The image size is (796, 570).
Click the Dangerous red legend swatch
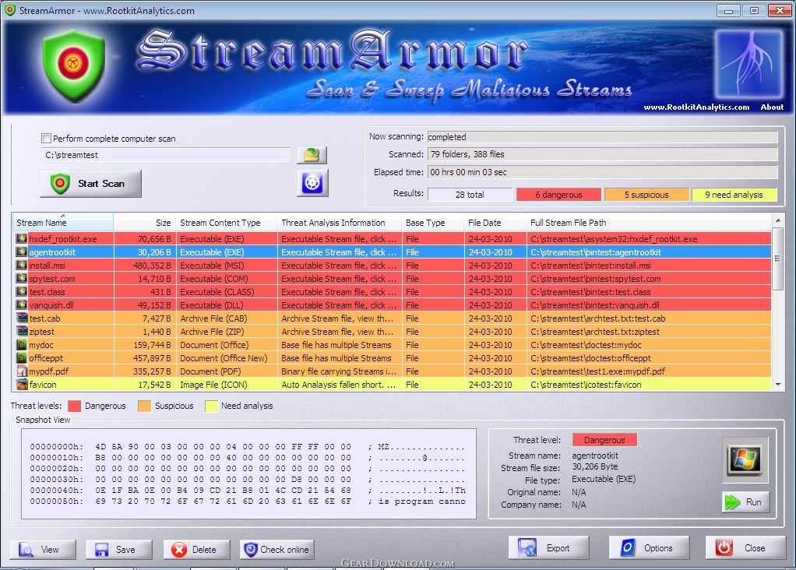(75, 406)
